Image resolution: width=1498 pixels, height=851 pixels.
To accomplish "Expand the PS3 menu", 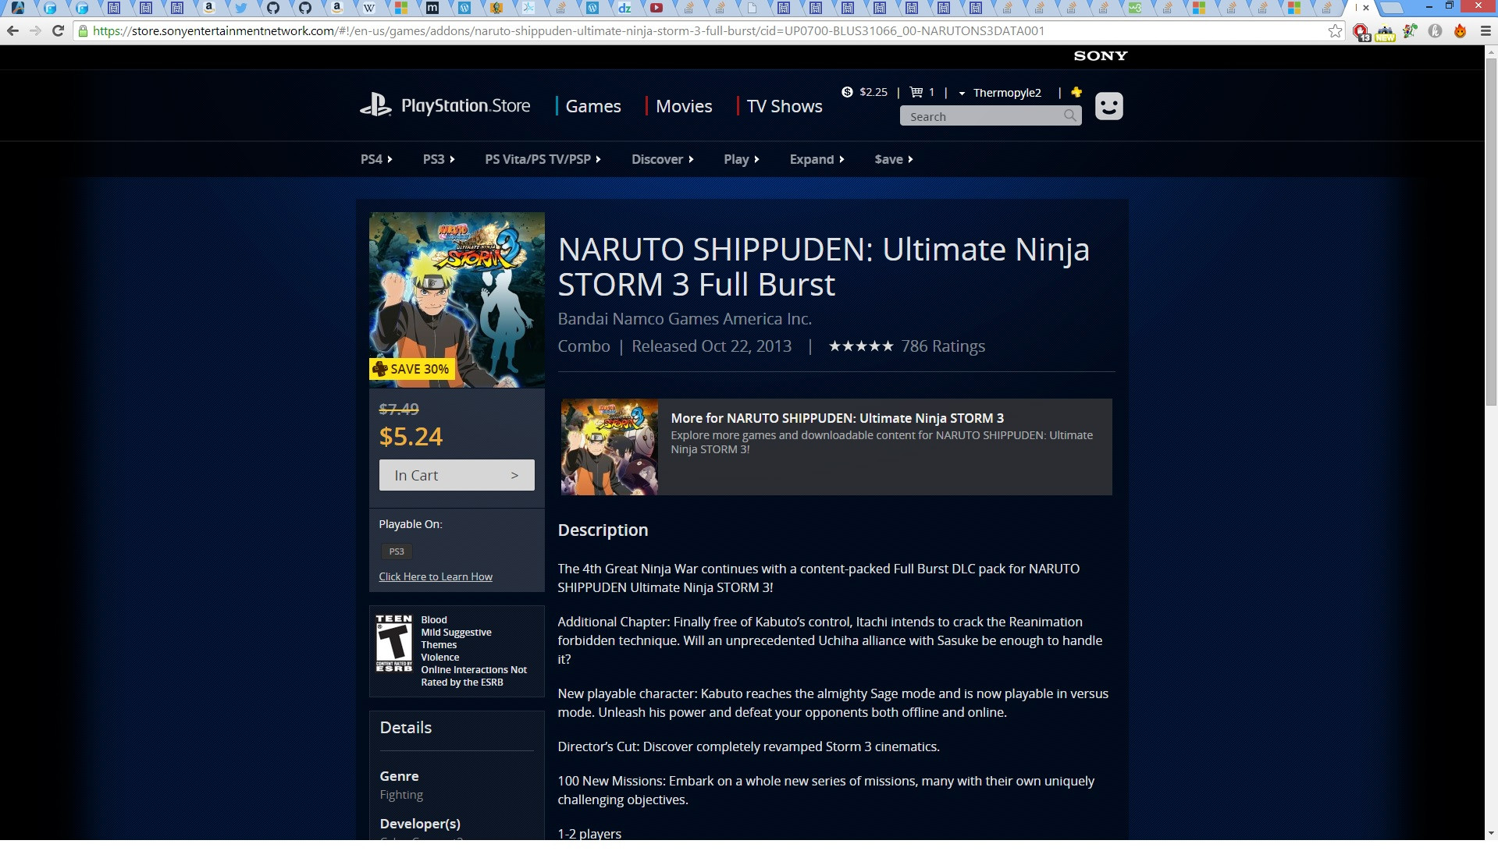I will (x=439, y=159).
